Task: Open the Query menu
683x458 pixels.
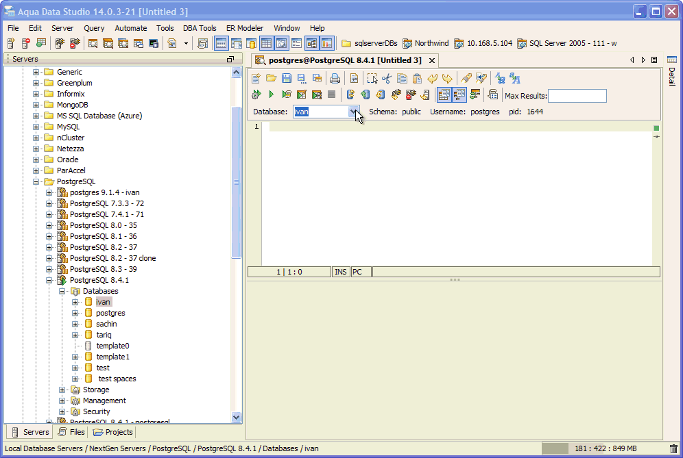Action: point(94,28)
